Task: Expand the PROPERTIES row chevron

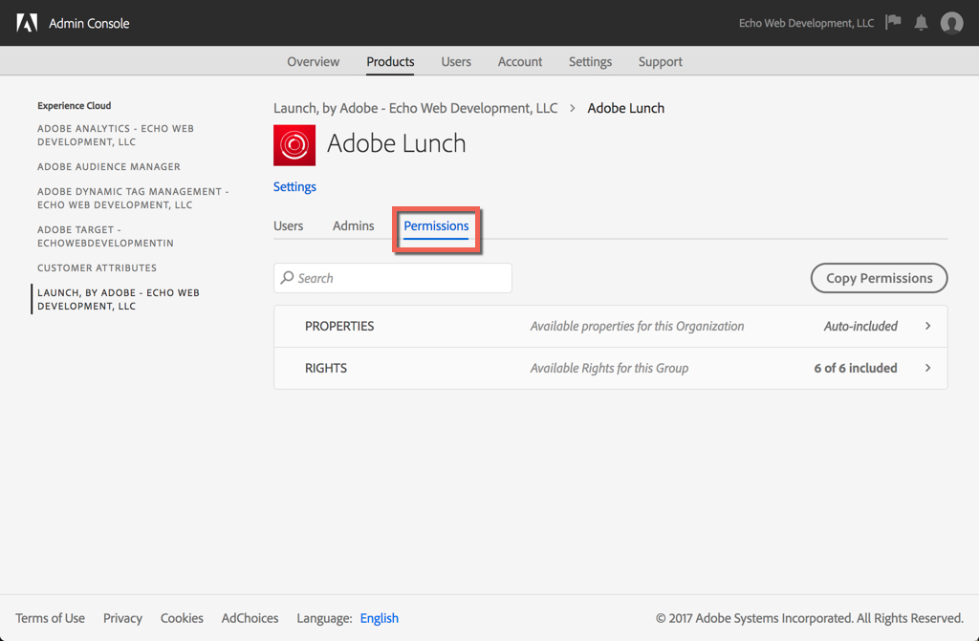Action: [927, 326]
